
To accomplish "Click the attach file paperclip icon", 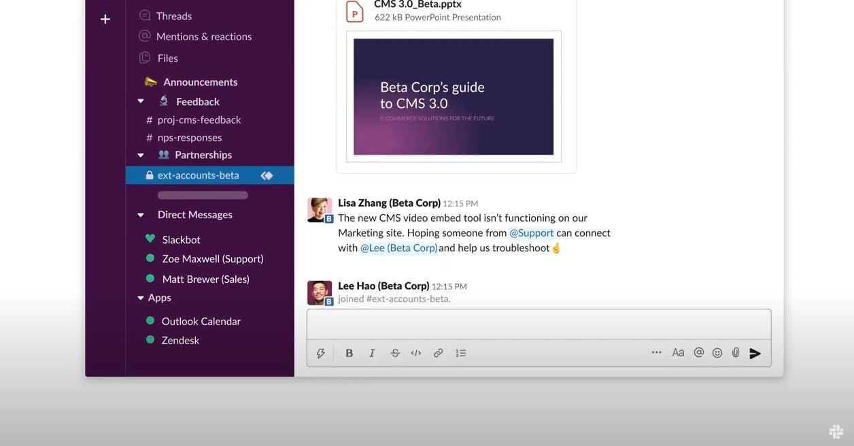I will [735, 352].
